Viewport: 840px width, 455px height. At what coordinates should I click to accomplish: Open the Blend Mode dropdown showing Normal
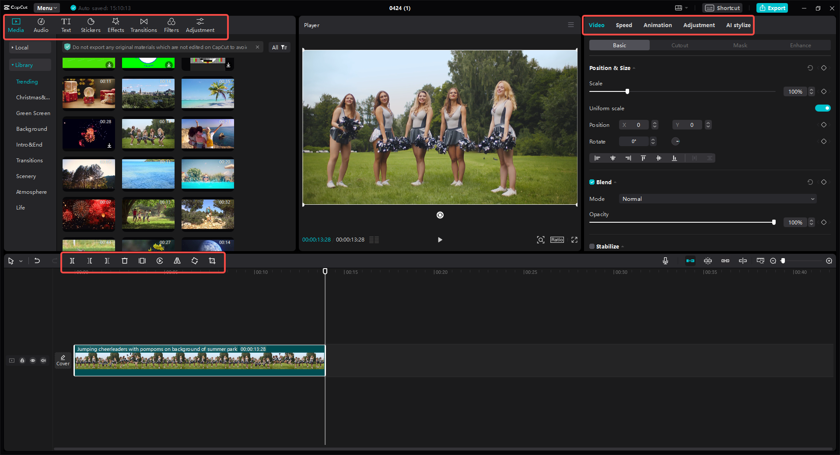pyautogui.click(x=717, y=199)
